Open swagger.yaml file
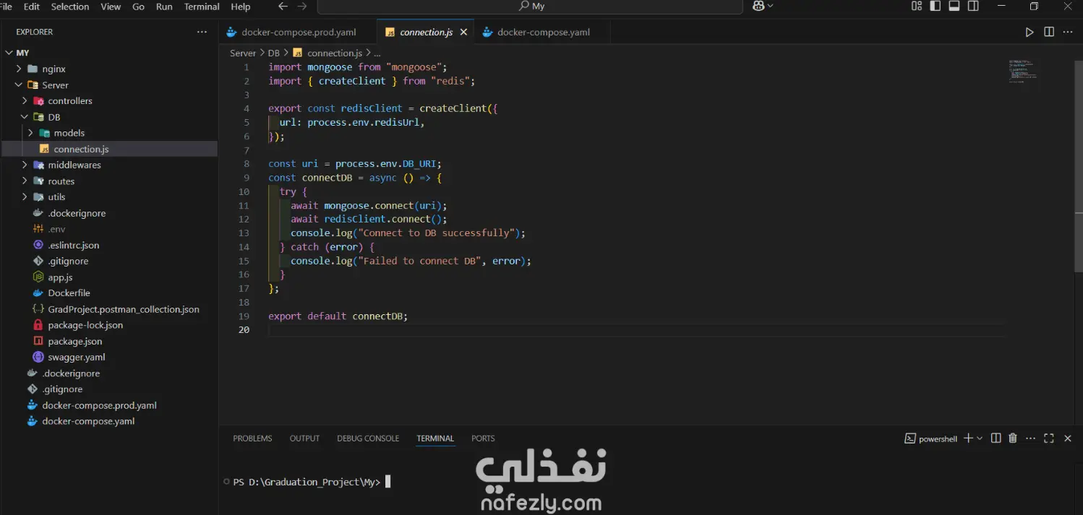The height and width of the screenshot is (515, 1083). pos(109,357)
